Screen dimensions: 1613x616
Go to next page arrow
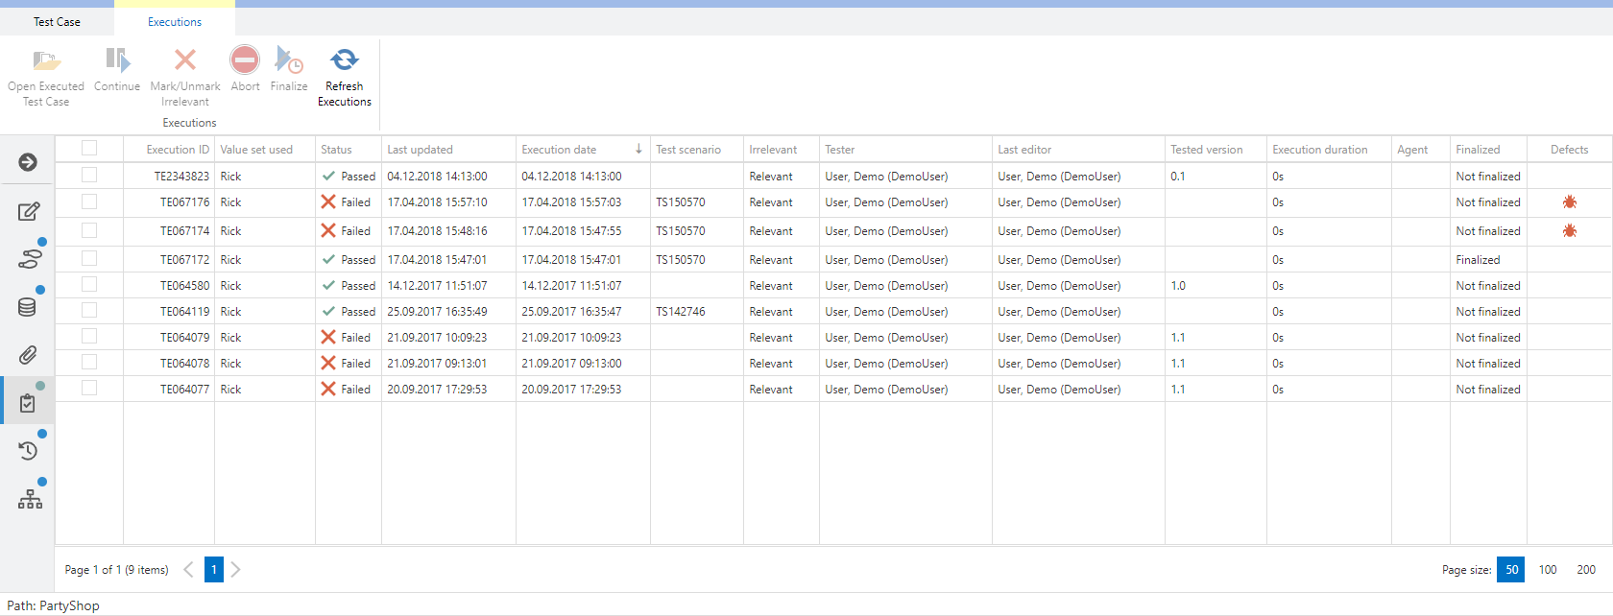(235, 570)
